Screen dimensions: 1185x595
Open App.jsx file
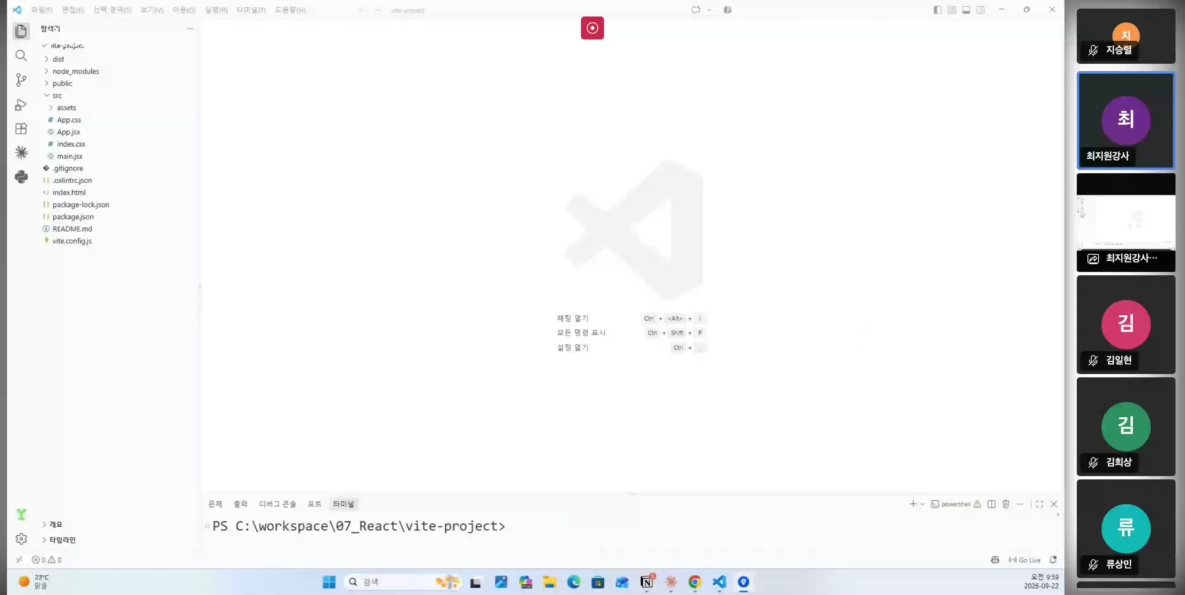tap(68, 132)
